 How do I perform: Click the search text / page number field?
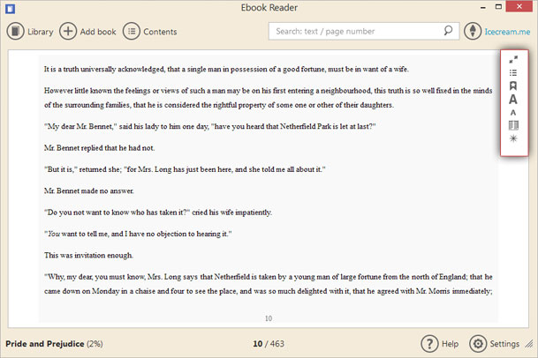click(364, 31)
